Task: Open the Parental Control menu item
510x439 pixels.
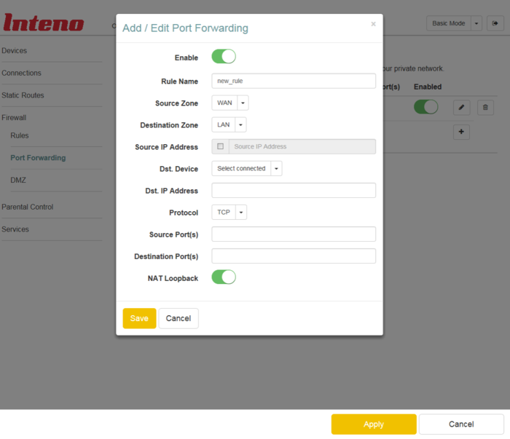Action: pyautogui.click(x=27, y=207)
